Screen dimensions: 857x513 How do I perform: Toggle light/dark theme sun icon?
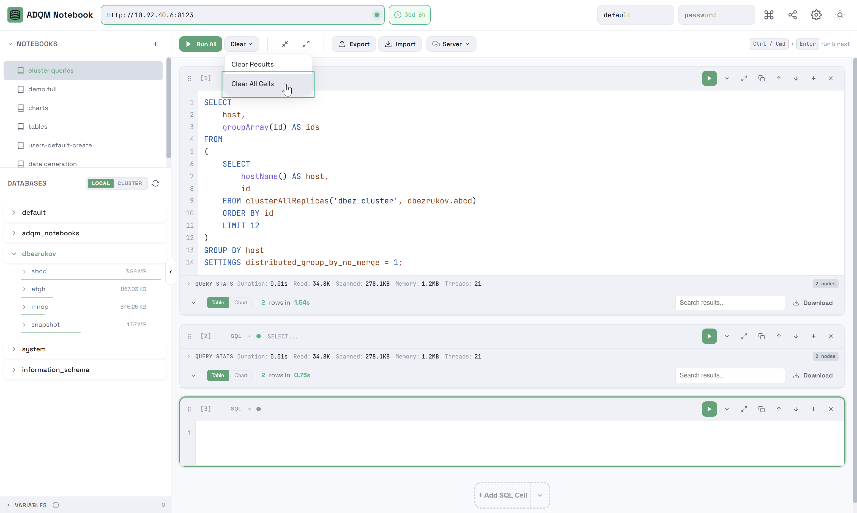point(840,15)
